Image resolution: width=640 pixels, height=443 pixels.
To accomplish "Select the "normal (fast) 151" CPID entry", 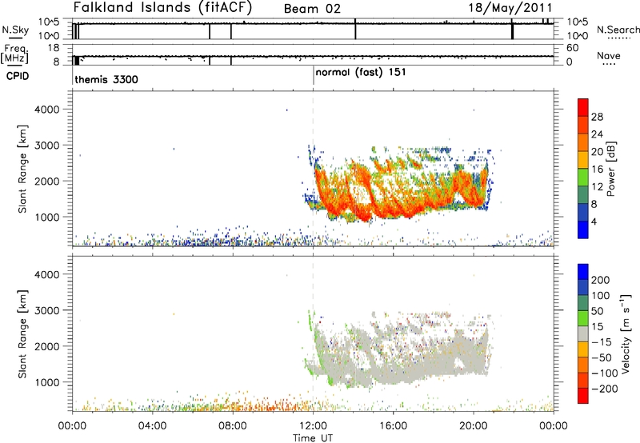I will click(361, 73).
